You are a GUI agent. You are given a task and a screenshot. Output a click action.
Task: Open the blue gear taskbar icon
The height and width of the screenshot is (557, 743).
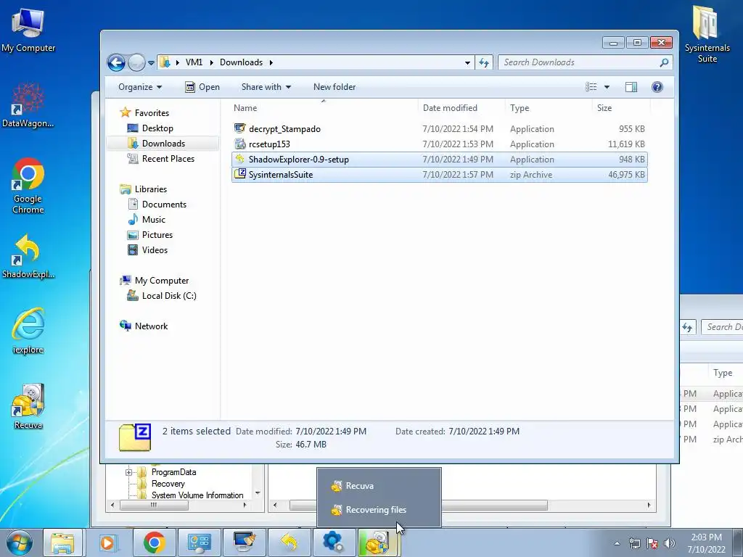click(x=334, y=542)
